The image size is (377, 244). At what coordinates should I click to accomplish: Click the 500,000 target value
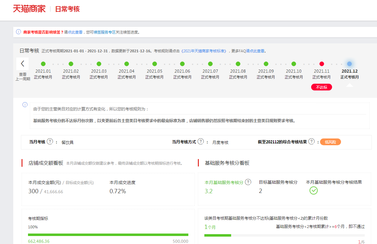180,241
